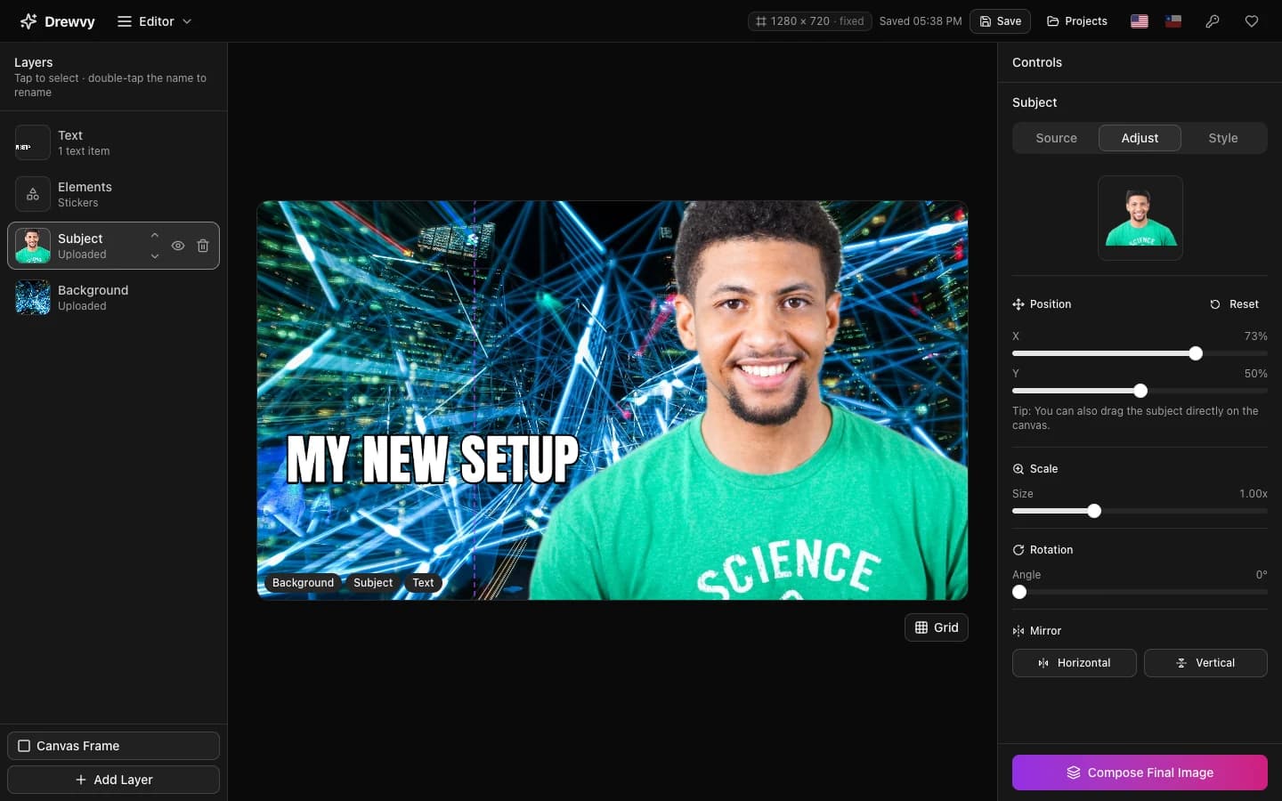The width and height of the screenshot is (1282, 801).
Task: Click the Drewvy sparkle logo icon
Action: point(28,21)
